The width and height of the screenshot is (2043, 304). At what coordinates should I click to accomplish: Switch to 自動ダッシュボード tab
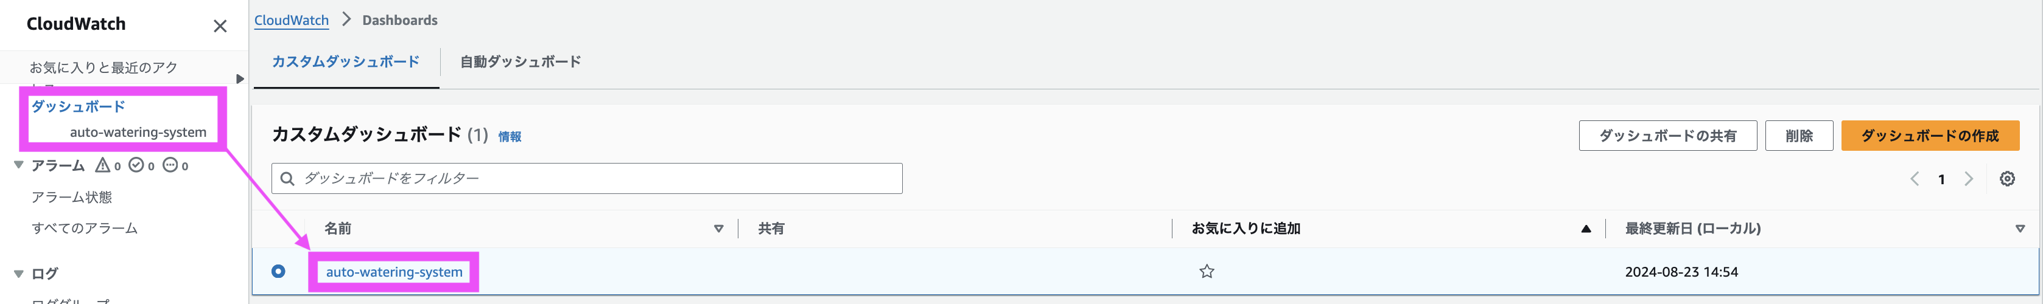pos(520,62)
